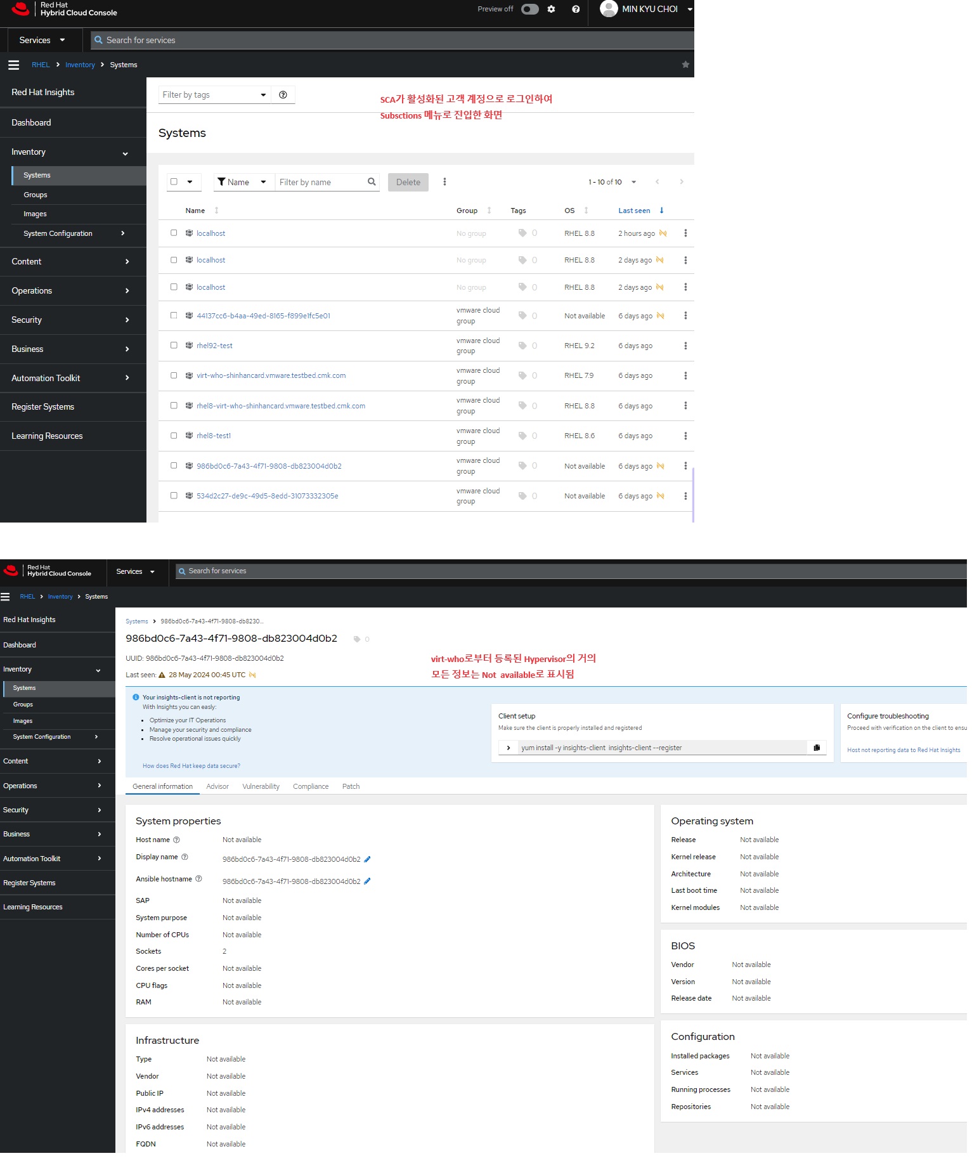The width and height of the screenshot is (972, 1163).
Task: Go to the next page of systems
Action: pos(682,182)
